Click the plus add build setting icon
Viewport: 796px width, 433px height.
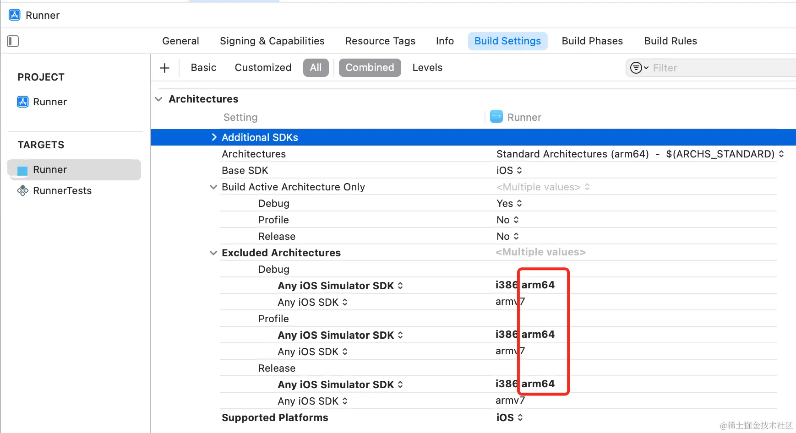click(x=164, y=68)
